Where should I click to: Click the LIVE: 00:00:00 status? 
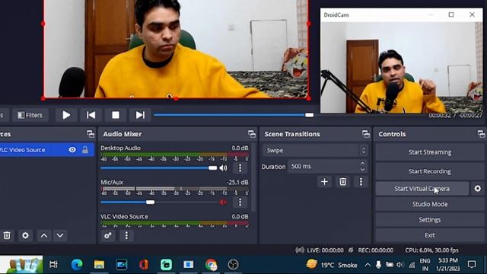[325, 250]
